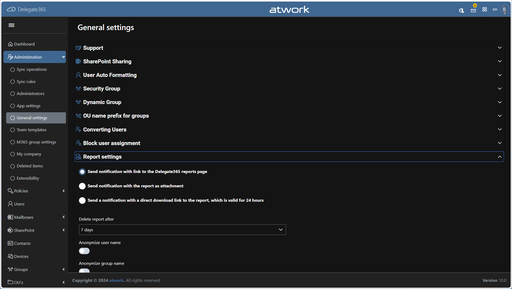The width and height of the screenshot is (512, 289).
Task: Click the Dynamic Group section icon
Action: [x=78, y=102]
